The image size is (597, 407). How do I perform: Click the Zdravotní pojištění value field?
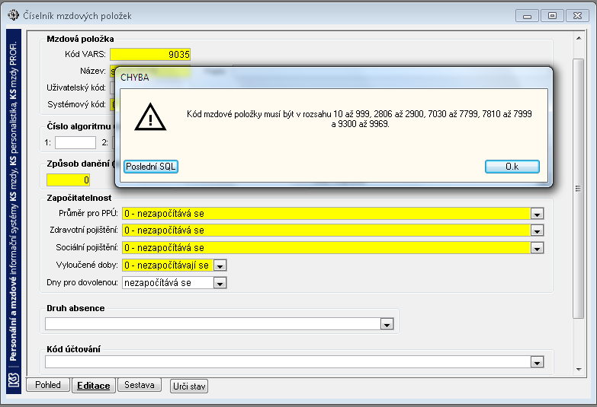tap(326, 231)
